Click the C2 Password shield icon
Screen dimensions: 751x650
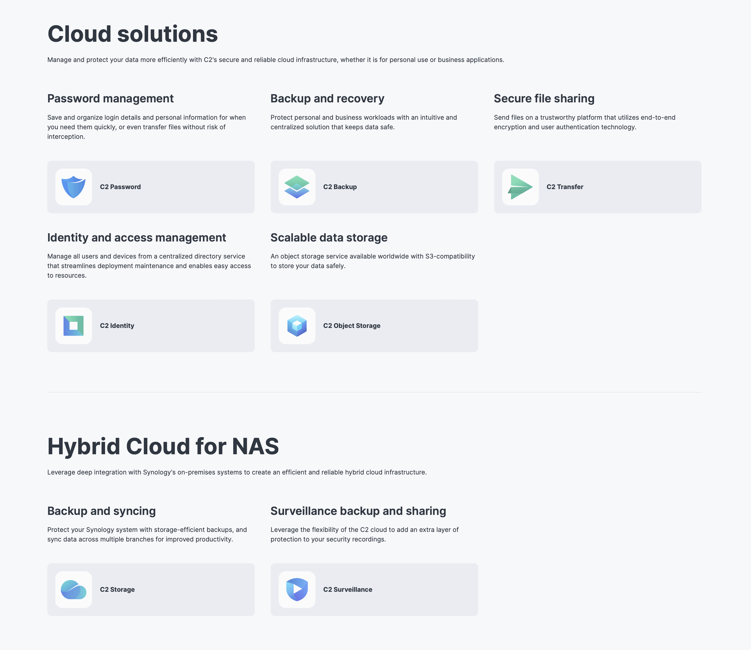pos(74,187)
